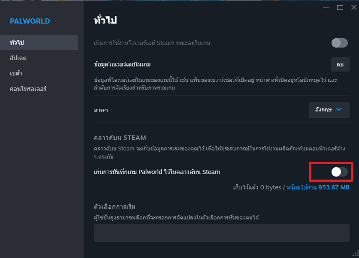The height and width of the screenshot is (258, 359).
Task: Maximize the properties window
Action: (341, 7)
